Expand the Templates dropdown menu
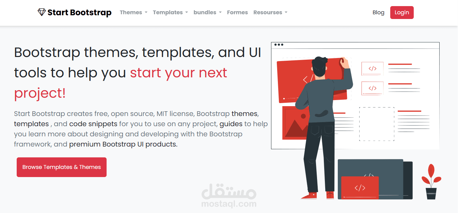Screen dimensions: 458x213 point(170,12)
